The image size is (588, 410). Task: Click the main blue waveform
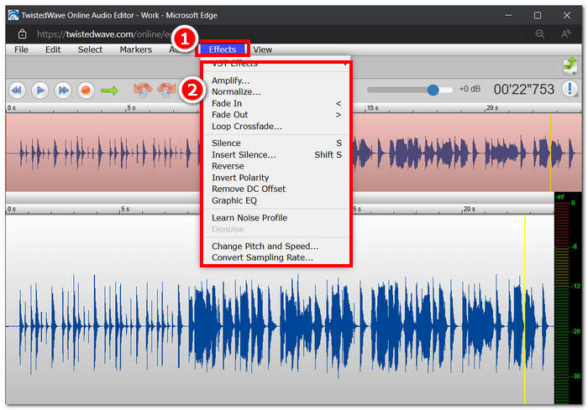[280, 326]
